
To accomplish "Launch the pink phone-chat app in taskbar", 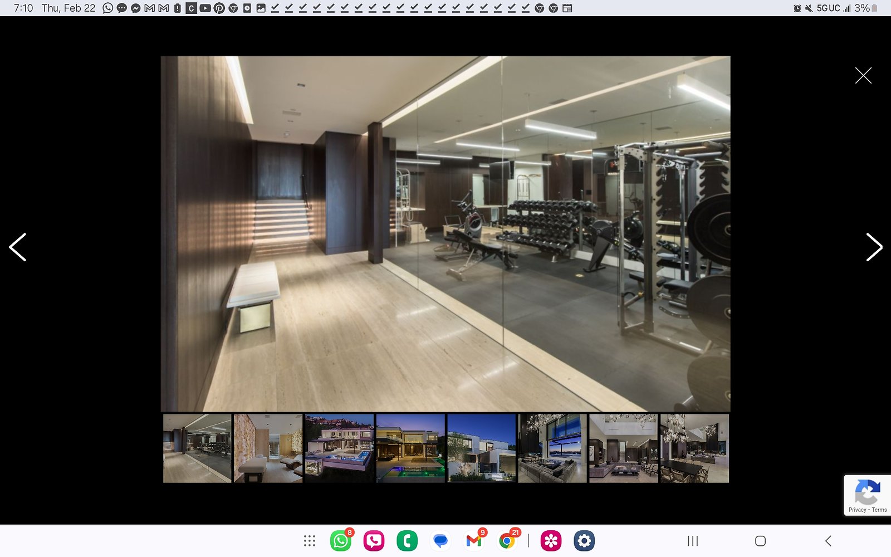I will tap(374, 541).
